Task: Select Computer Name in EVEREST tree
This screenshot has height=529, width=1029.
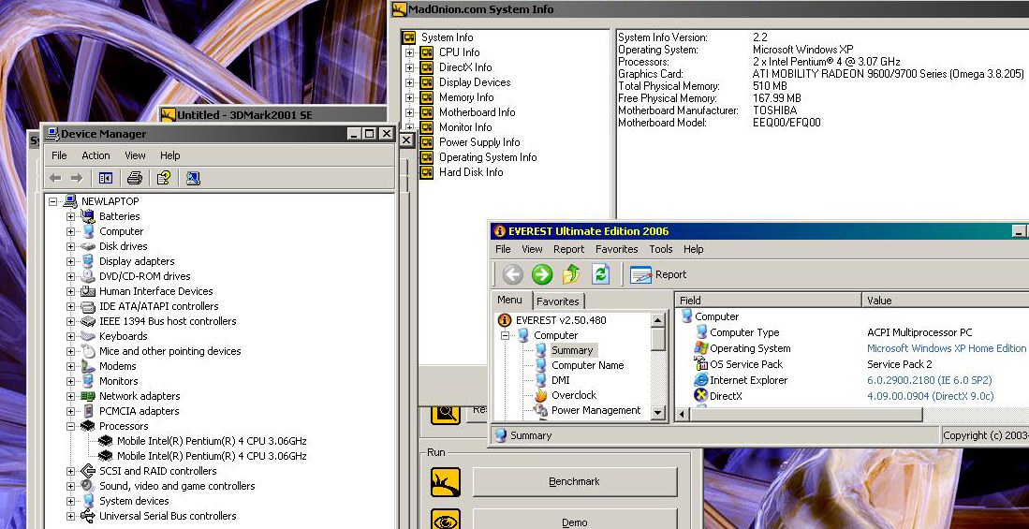Action: point(587,365)
